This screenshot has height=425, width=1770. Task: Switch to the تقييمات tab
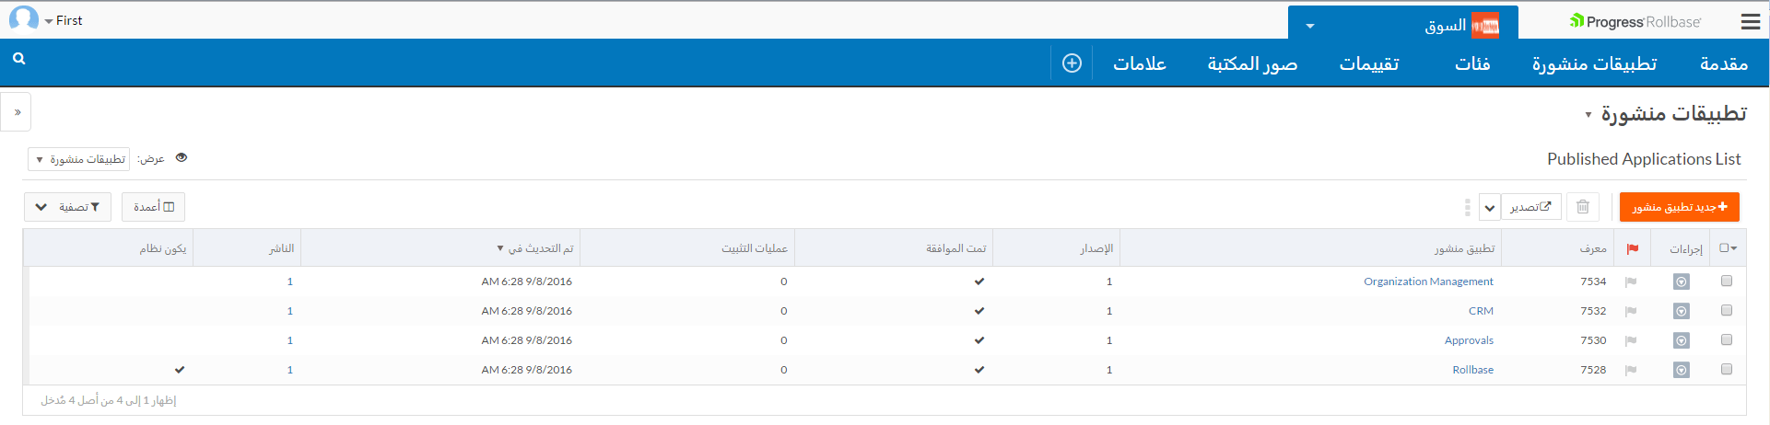click(1369, 63)
